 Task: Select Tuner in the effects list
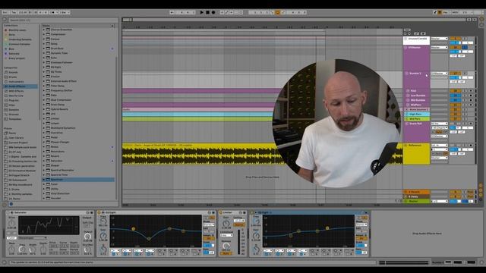coord(54,184)
